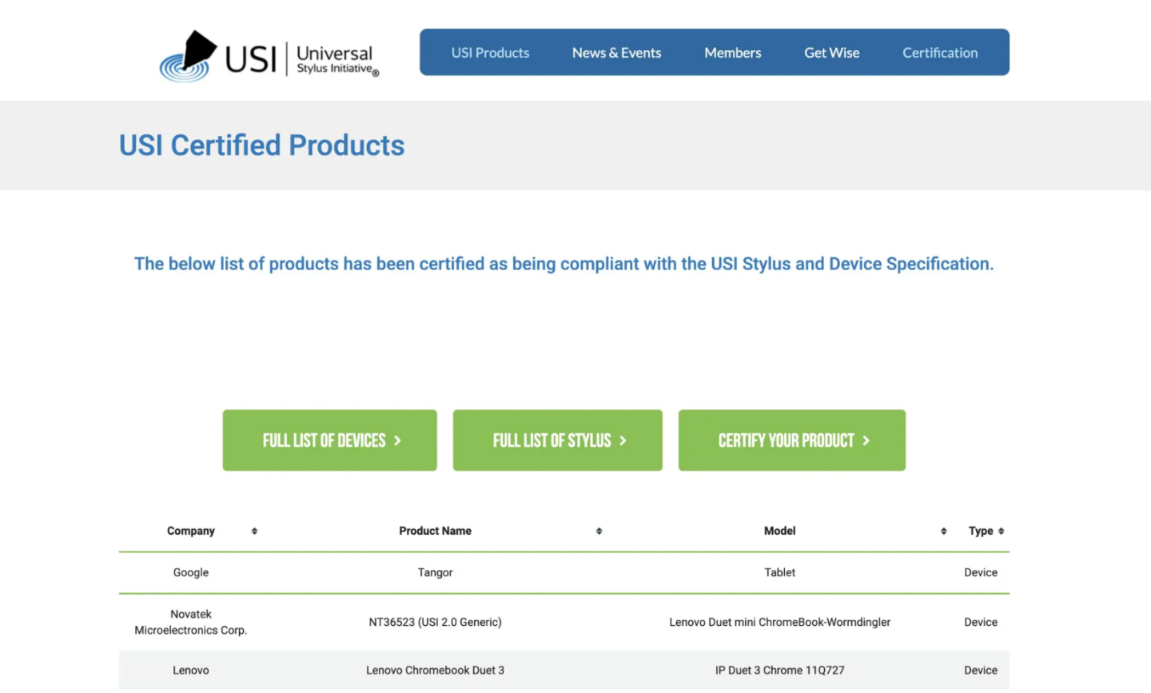Open the Get Wise menu
1151x693 pixels.
831,53
